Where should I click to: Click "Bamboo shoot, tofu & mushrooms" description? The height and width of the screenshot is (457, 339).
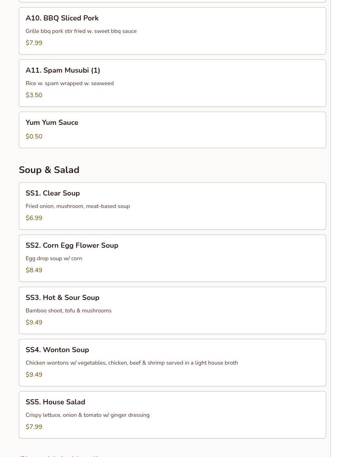[x=68, y=310]
